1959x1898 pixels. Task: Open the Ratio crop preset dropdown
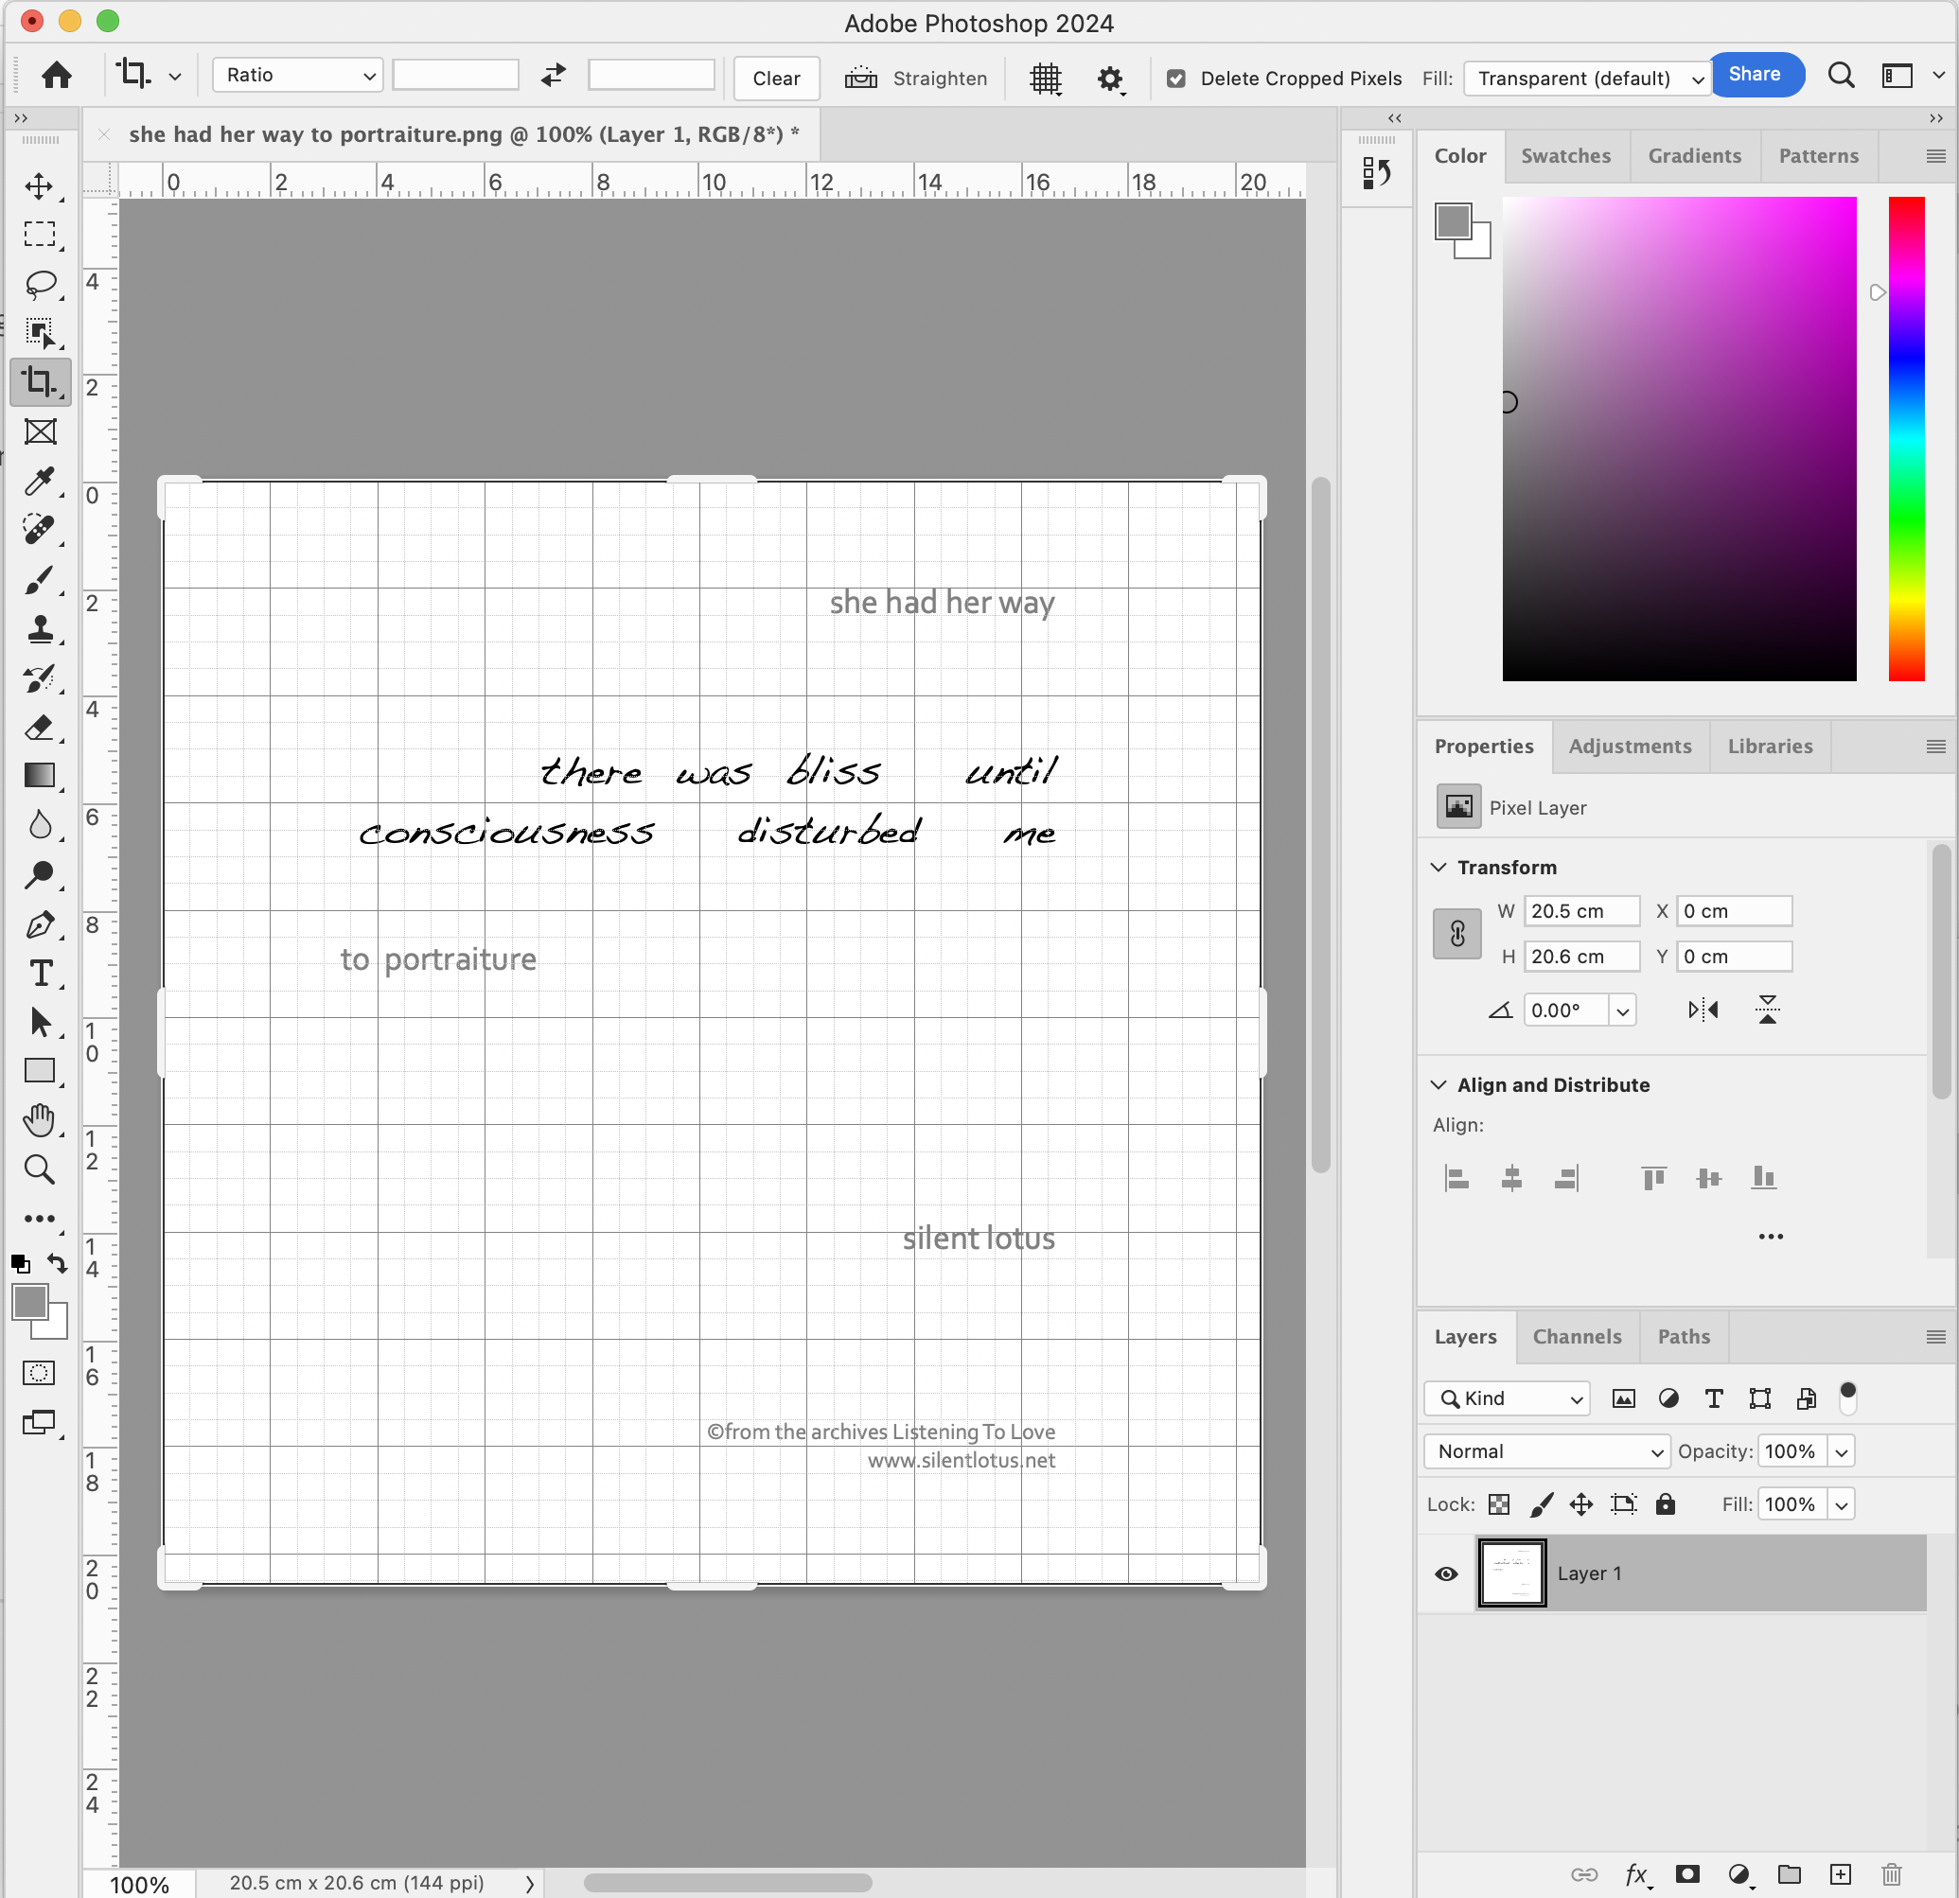(297, 74)
